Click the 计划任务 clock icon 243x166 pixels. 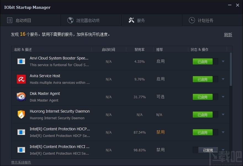192,20
